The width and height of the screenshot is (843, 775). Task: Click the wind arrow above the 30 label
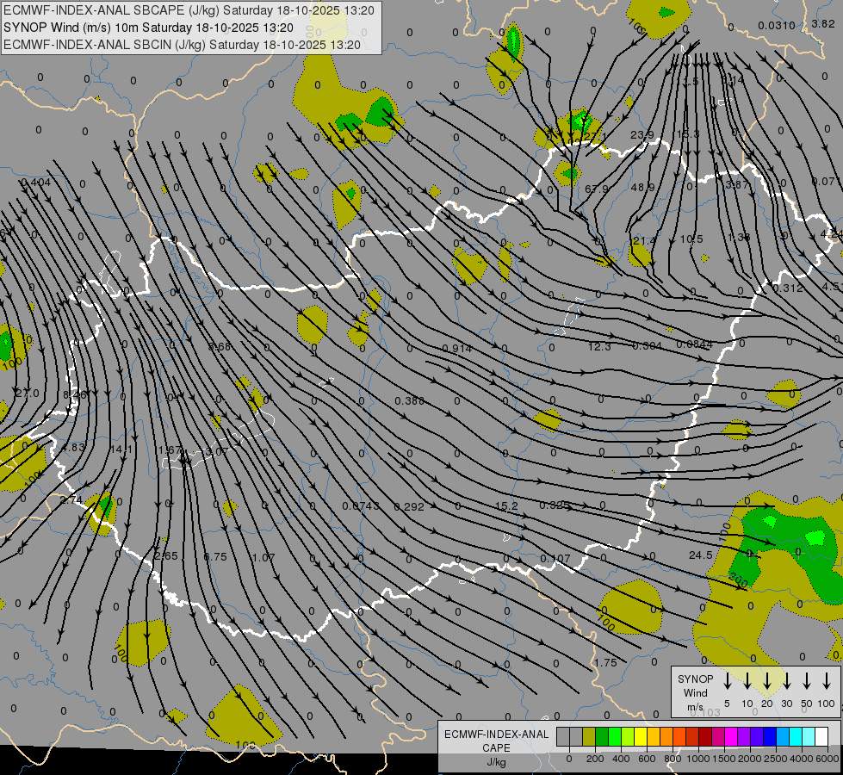pyautogui.click(x=786, y=681)
